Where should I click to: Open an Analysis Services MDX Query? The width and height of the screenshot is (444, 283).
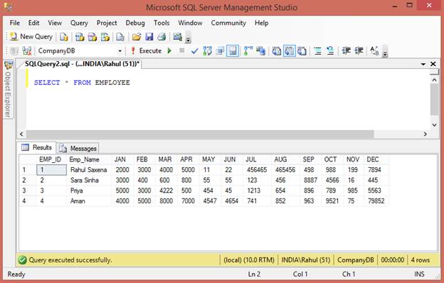(80, 37)
